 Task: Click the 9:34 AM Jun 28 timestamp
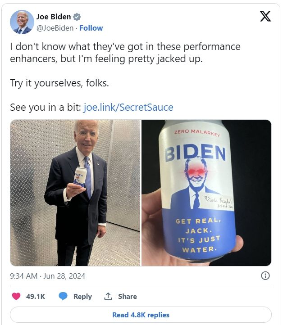(x=47, y=276)
